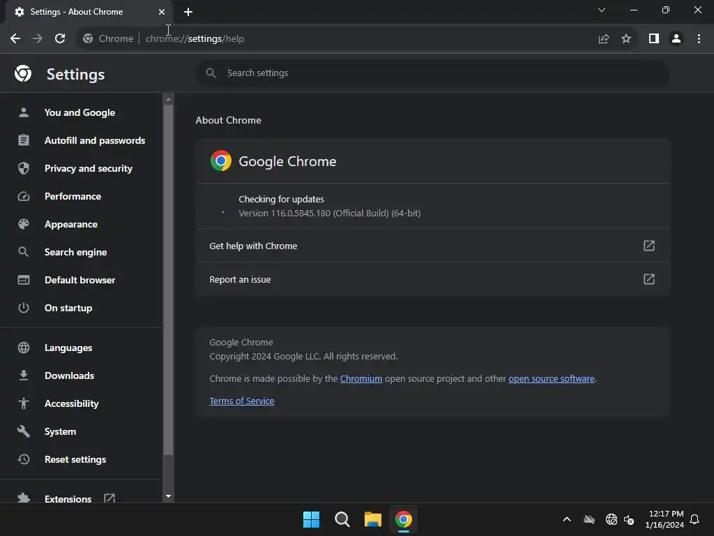Open the Chromium link

361,379
